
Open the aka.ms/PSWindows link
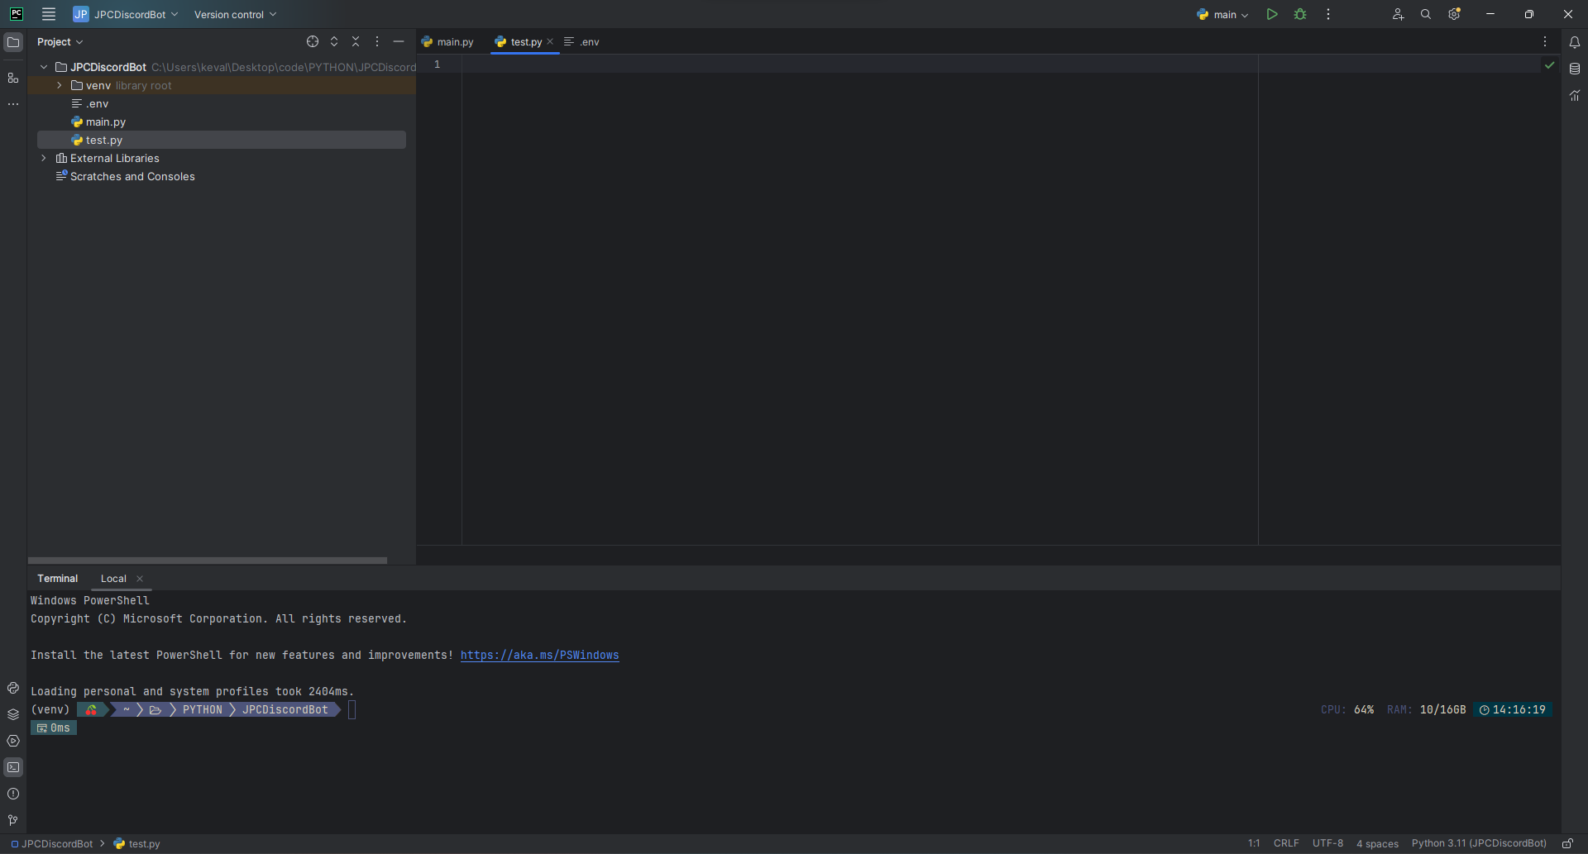pos(539,655)
